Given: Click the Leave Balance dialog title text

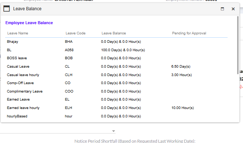Looking at the screenshot, I should click(x=27, y=9).
